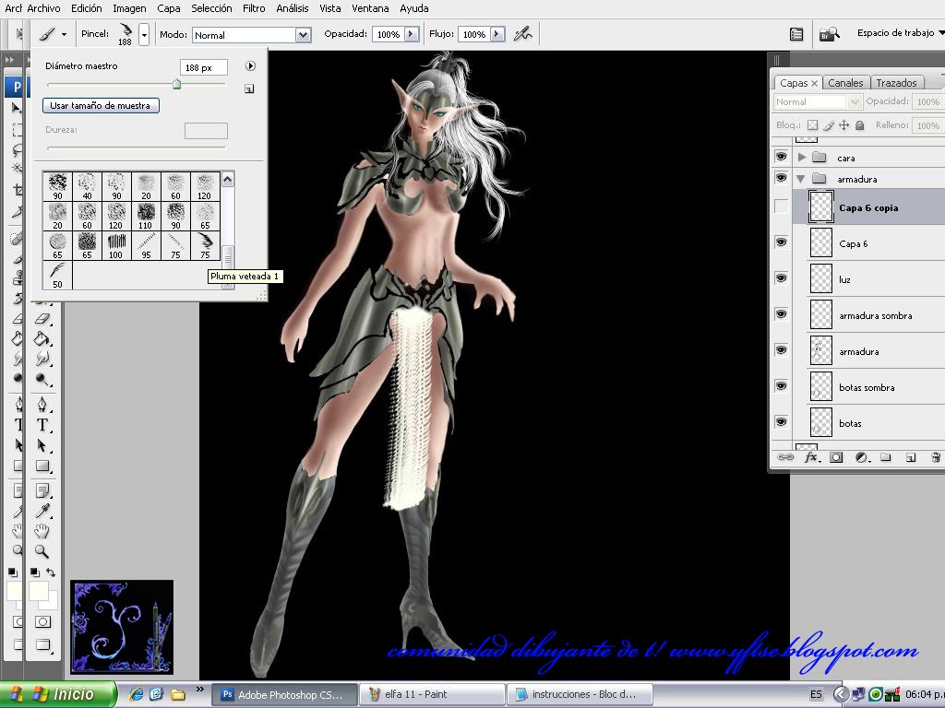Screen dimensions: 945x708
Task: Hide the luz layer
Action: click(x=781, y=278)
